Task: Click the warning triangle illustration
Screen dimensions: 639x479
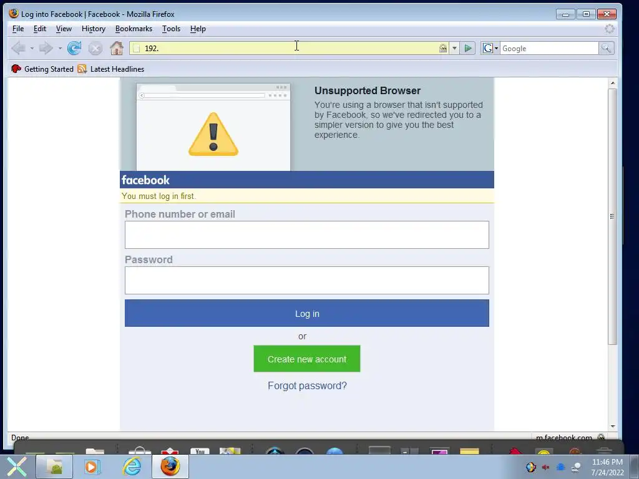Action: pyautogui.click(x=213, y=135)
